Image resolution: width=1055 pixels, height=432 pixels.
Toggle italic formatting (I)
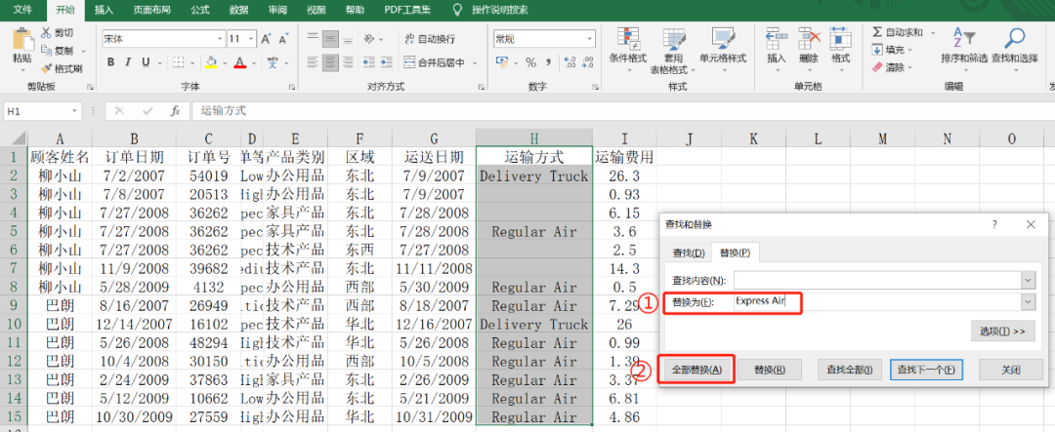click(x=128, y=62)
